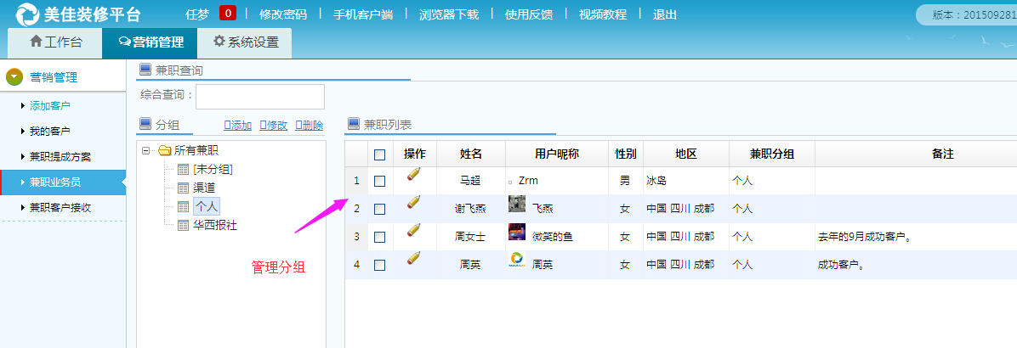The height and width of the screenshot is (348, 1017).
Task: Click the pencil edit icon for 马超
Action: coord(413,175)
